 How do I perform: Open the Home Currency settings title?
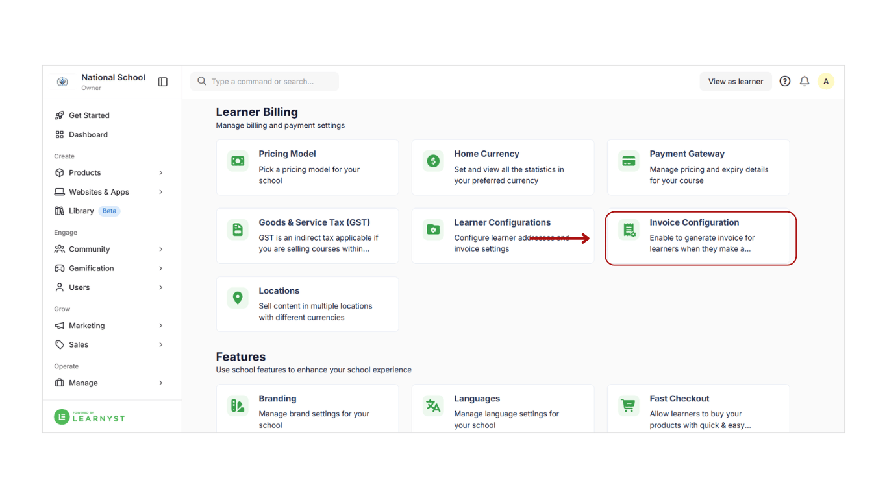coord(486,154)
